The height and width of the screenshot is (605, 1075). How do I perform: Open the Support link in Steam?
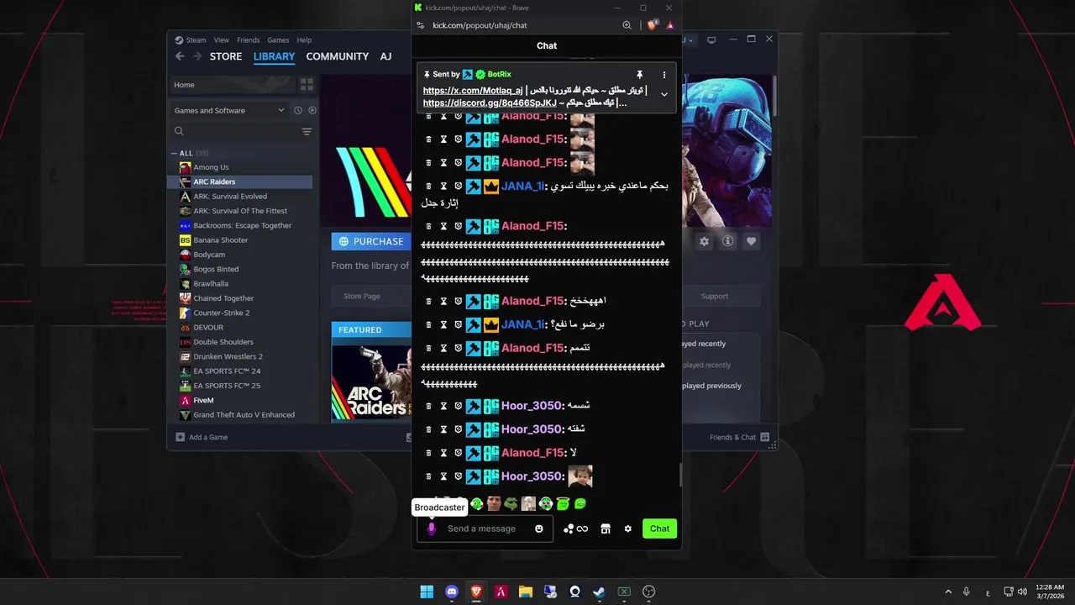(x=715, y=296)
